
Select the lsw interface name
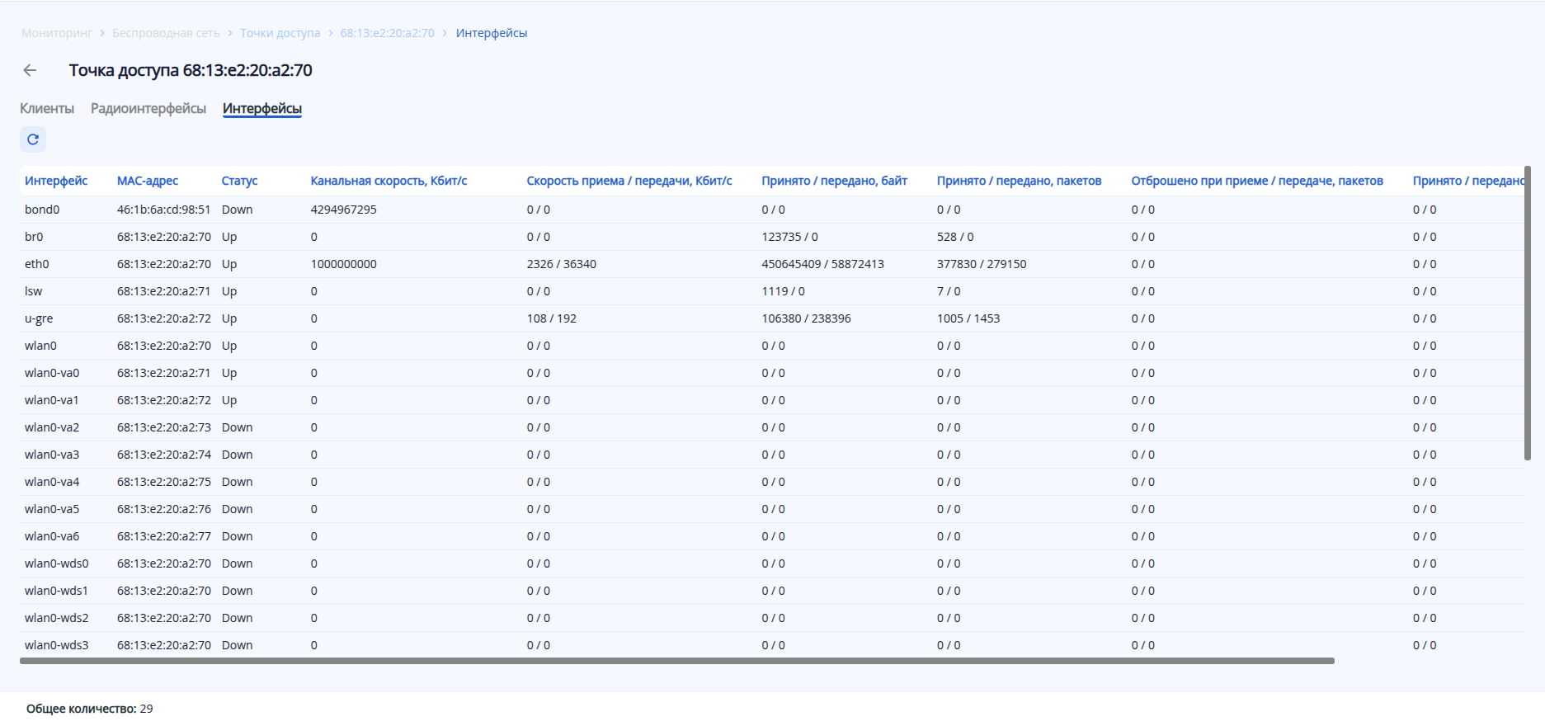pyautogui.click(x=33, y=291)
